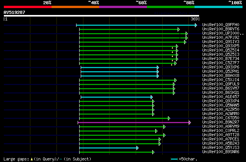Click the cyan ~100% identity legend segment

pos(219,7)
